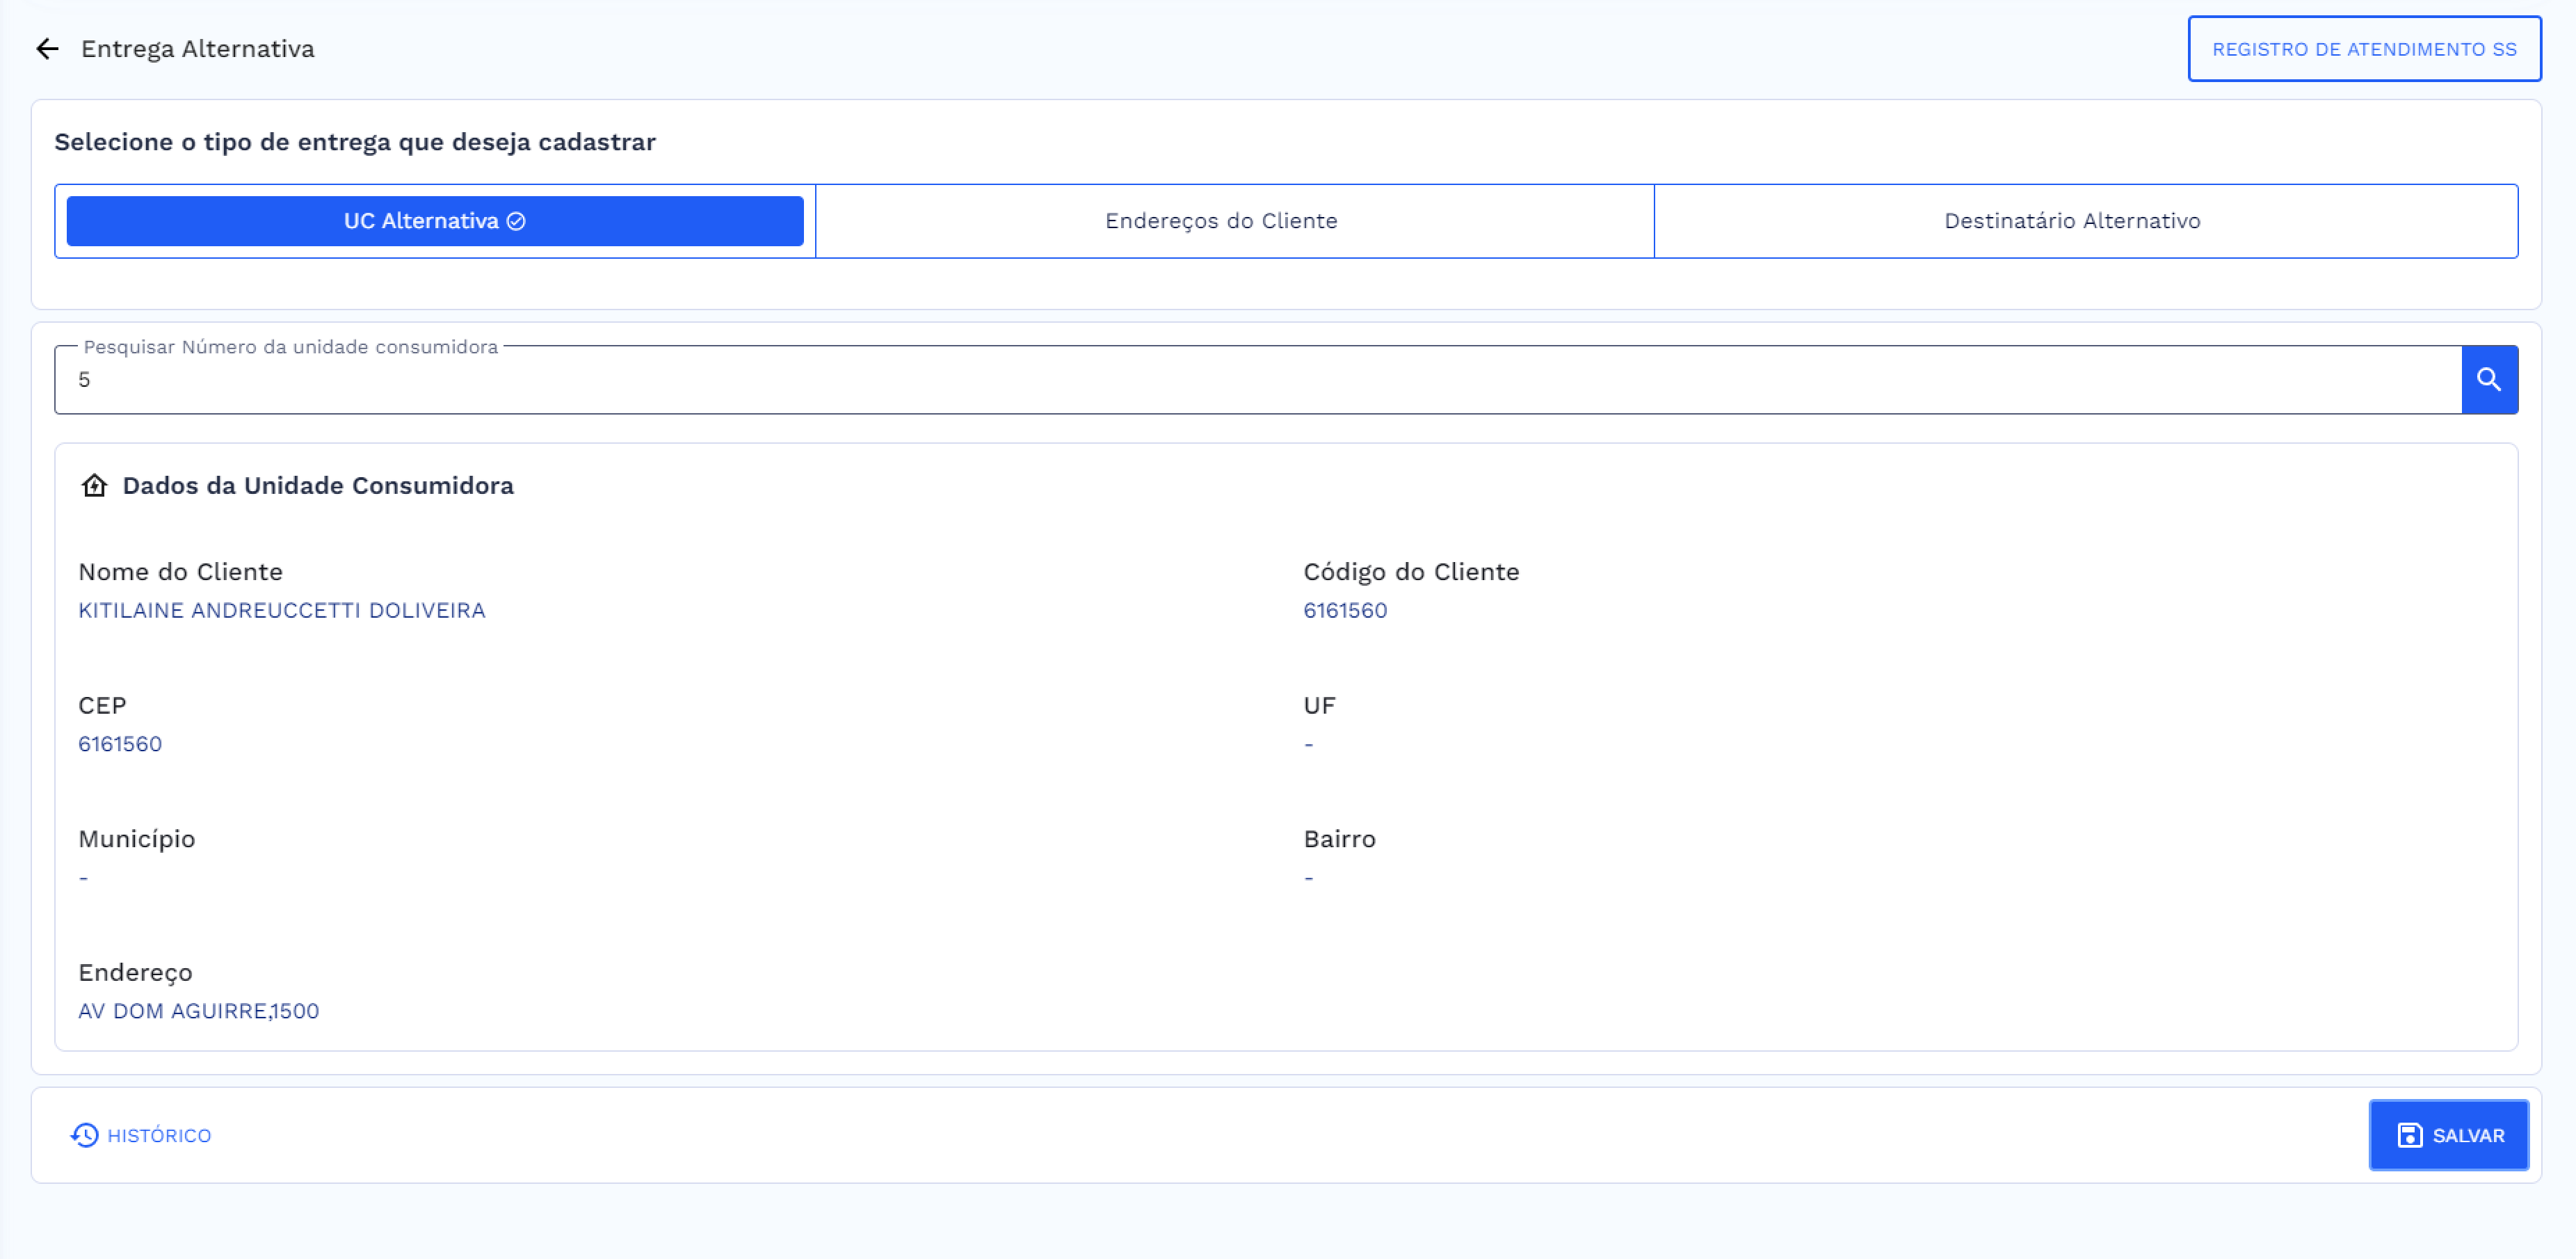Screen dimensions: 2576x1259
Task: Click the back arrow beside Entrega Alternativa
Action: click(x=47, y=48)
